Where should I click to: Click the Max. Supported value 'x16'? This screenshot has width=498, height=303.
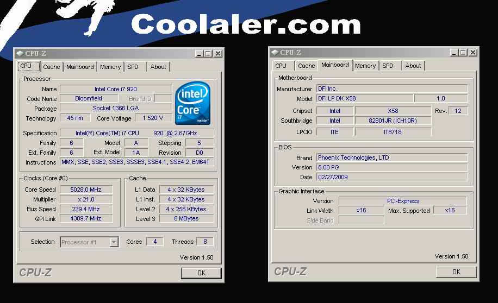click(x=450, y=210)
